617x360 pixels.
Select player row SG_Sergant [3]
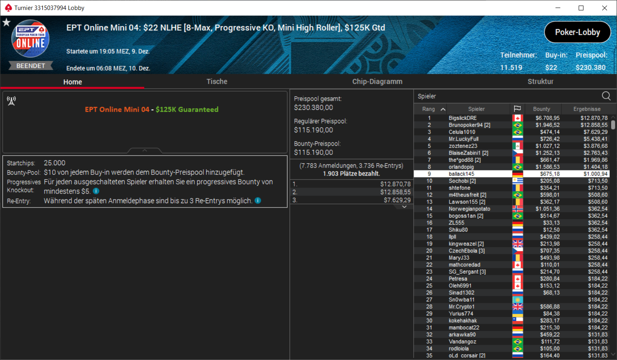tap(512, 272)
